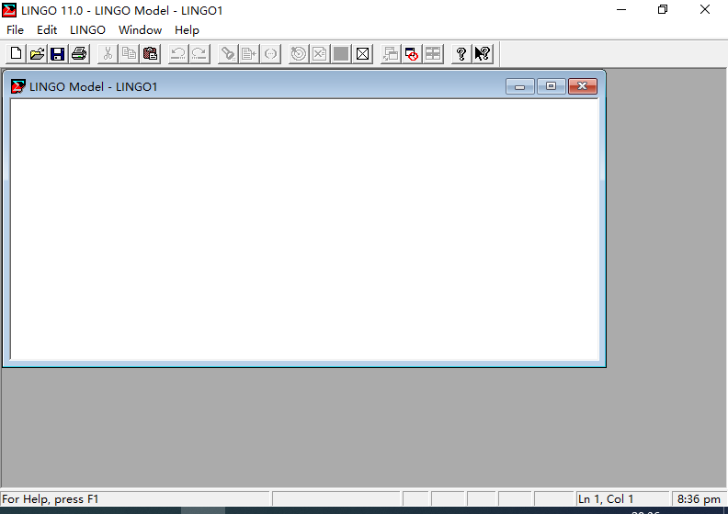Click the Options crossed box icon
Screen dimensions: 728x514
point(362,54)
